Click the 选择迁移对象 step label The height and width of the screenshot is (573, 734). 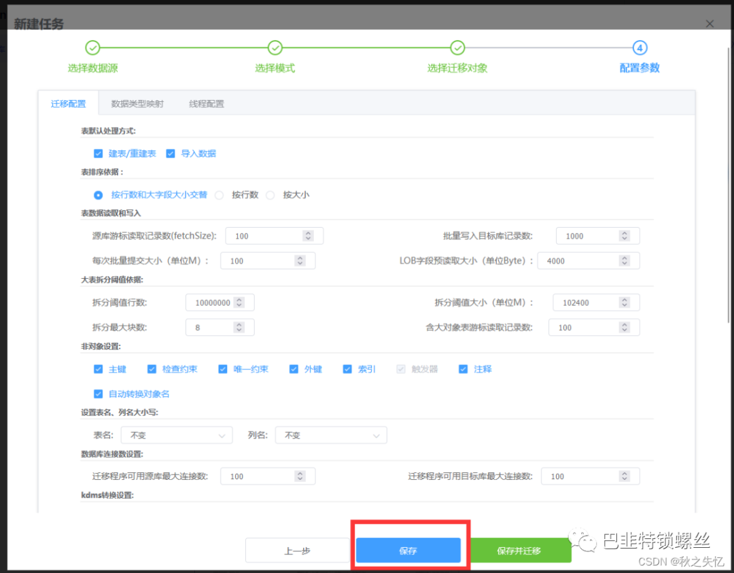point(457,68)
